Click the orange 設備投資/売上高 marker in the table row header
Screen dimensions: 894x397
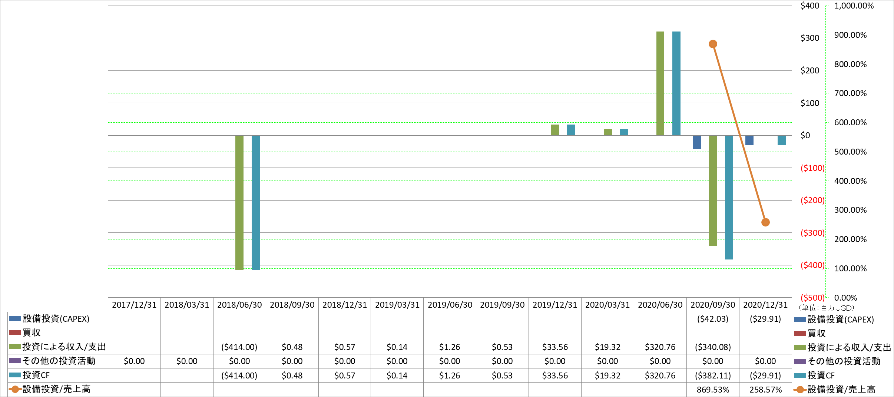click(x=15, y=389)
